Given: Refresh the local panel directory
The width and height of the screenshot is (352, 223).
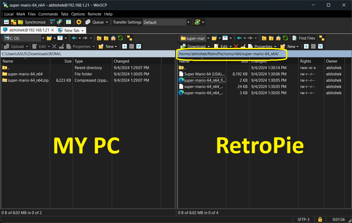Looking at the screenshot, I should pos(120,38).
